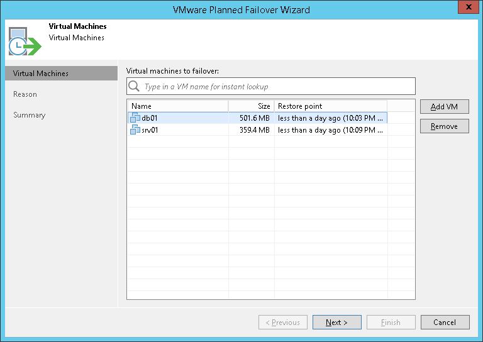Select the db01 row name
The width and height of the screenshot is (483, 342).
click(150, 118)
